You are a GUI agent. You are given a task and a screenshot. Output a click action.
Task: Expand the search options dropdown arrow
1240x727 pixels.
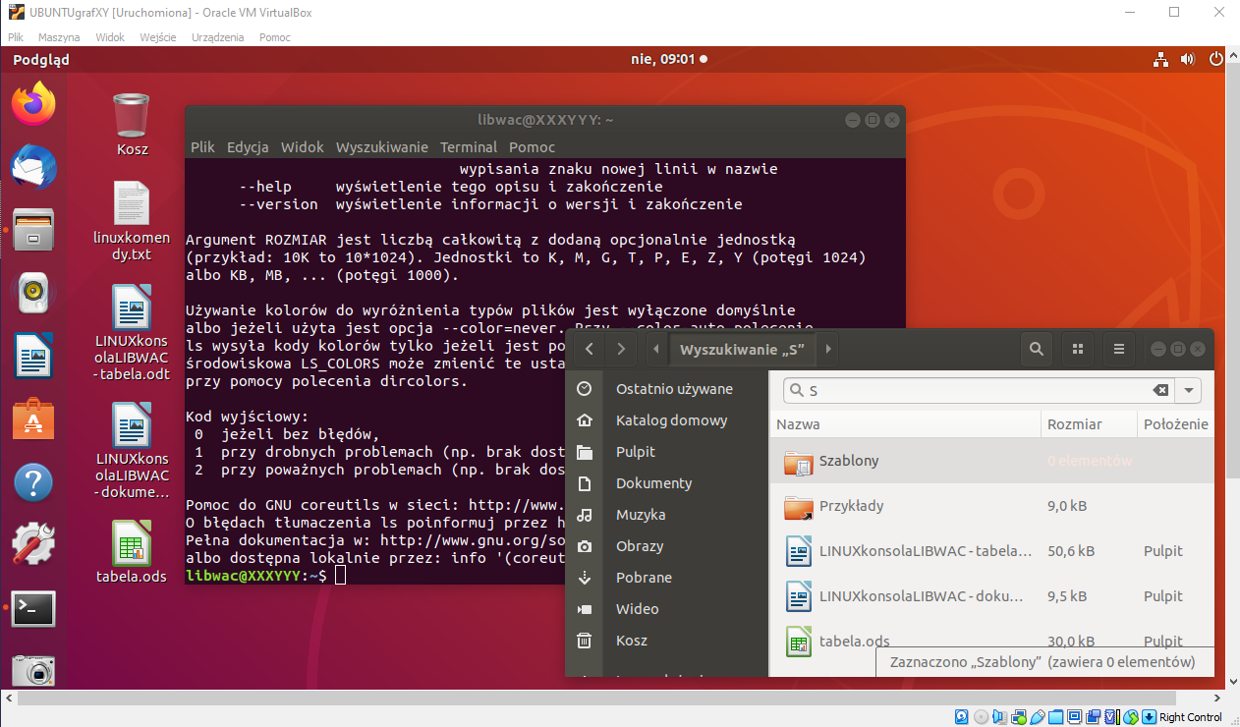coord(1189,390)
